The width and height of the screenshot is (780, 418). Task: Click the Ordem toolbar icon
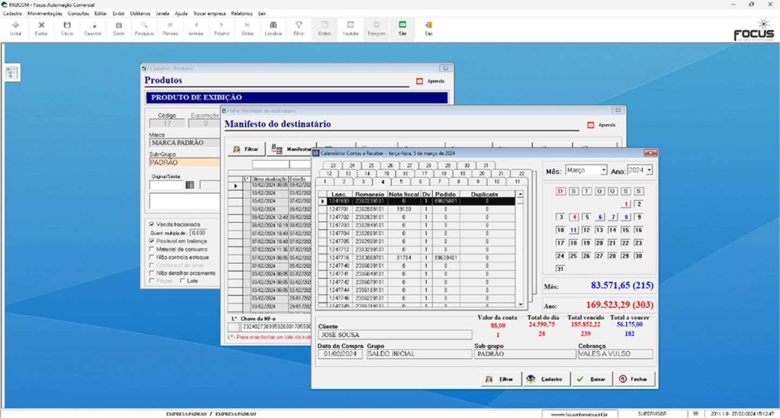(x=324, y=25)
